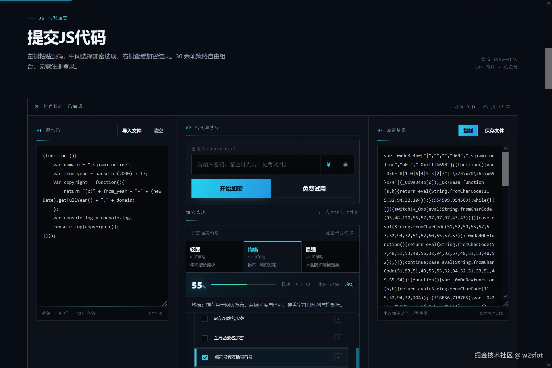Select the 最强 preset card
552x368 pixels.
click(330, 257)
